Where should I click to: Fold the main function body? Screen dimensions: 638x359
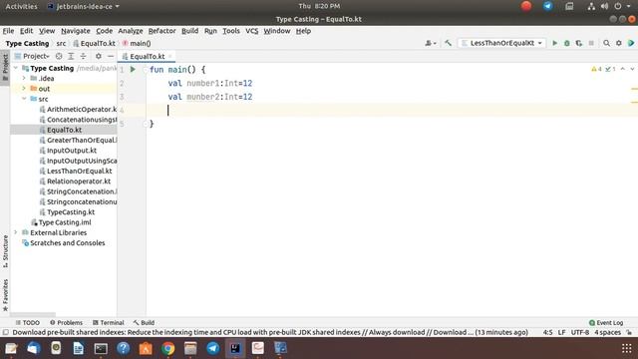[x=146, y=70]
